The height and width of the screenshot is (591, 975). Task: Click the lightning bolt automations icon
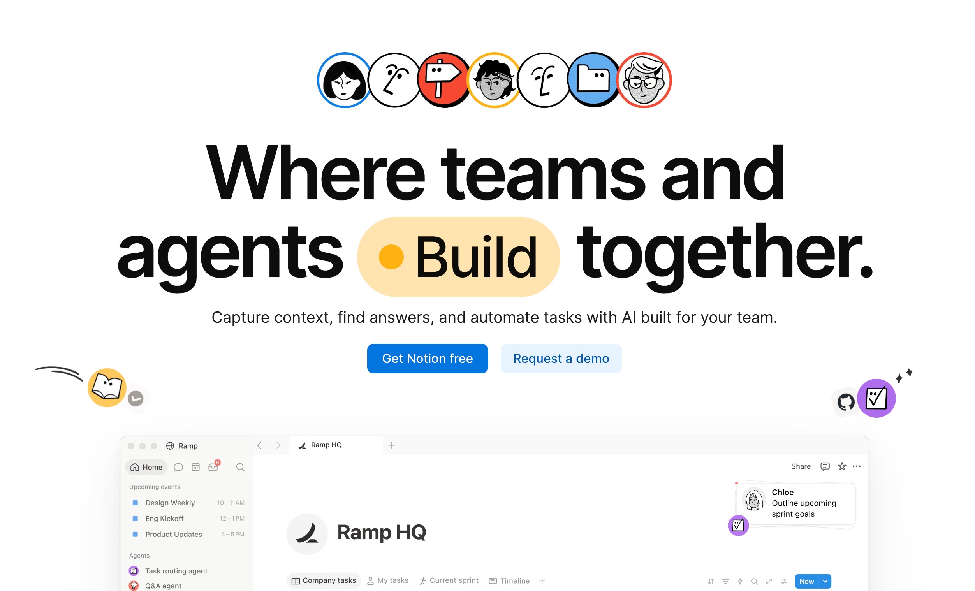tap(739, 582)
